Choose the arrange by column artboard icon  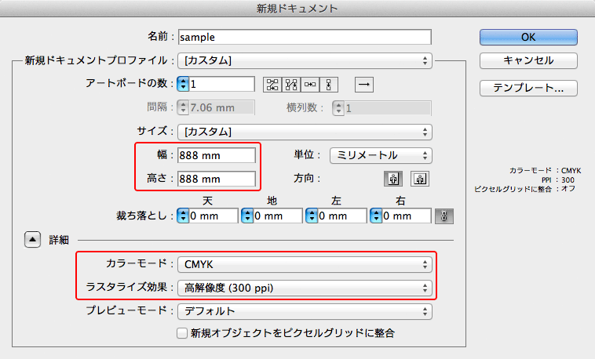pos(330,84)
